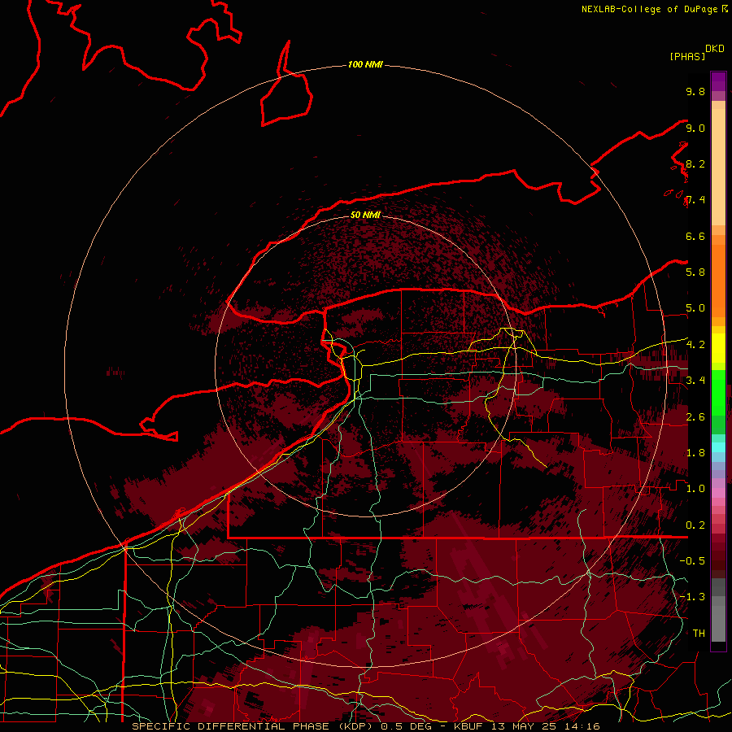Click the KBUF 13 MAY 25 14:16 timestamp

pos(526,726)
